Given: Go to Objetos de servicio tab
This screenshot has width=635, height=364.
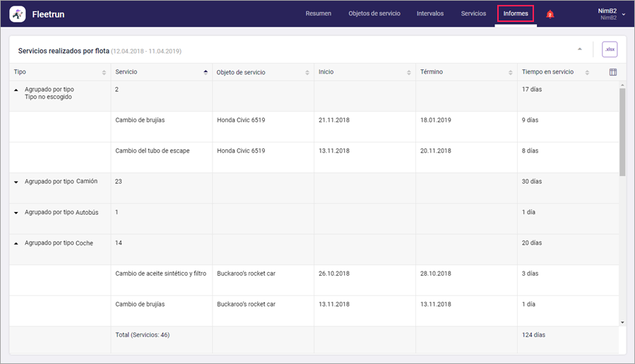Looking at the screenshot, I should [x=374, y=14].
